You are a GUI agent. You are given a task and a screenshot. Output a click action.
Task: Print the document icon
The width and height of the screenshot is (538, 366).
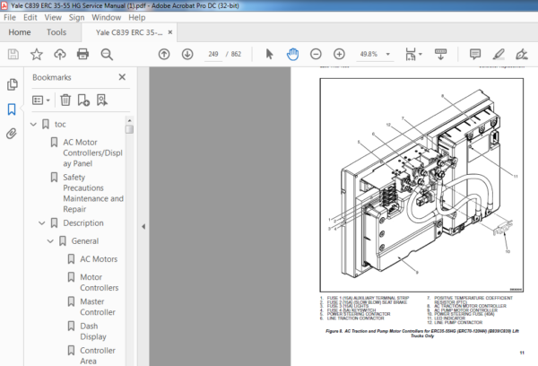82,54
